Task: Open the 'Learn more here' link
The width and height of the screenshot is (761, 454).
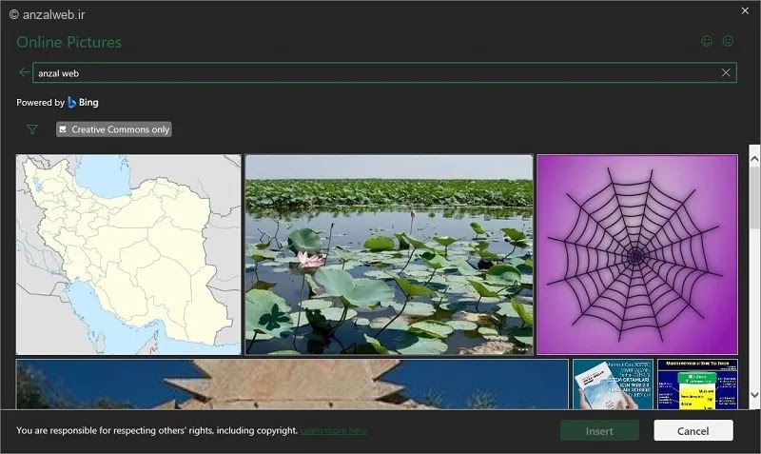Action: pos(334,431)
